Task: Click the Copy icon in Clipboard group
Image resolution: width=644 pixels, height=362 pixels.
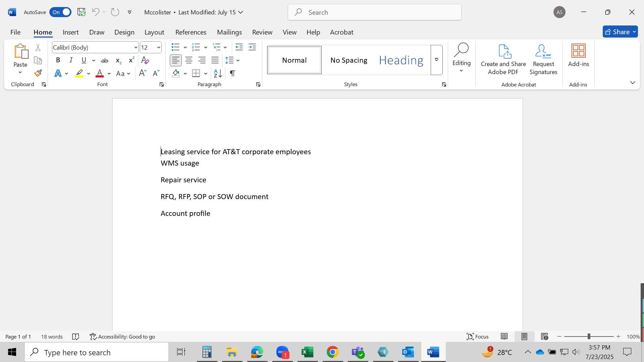Action: pyautogui.click(x=38, y=60)
